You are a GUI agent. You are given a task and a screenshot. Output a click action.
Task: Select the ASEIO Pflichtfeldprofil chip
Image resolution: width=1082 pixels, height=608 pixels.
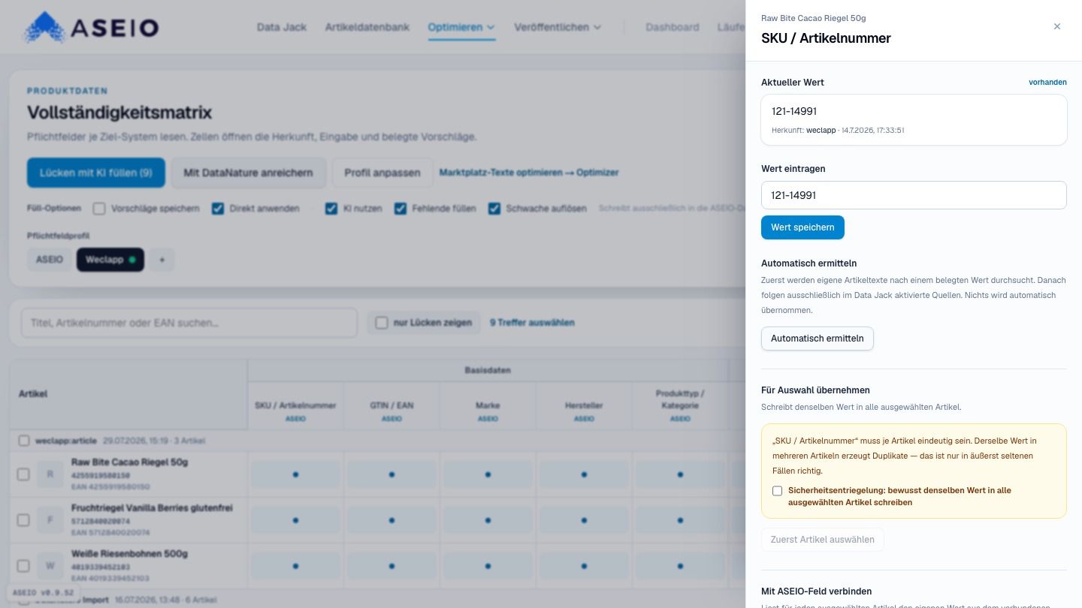coord(50,260)
